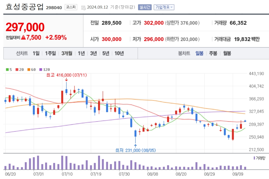
Task: Click the green 5-day moving average swatch
Action: tap(7, 69)
